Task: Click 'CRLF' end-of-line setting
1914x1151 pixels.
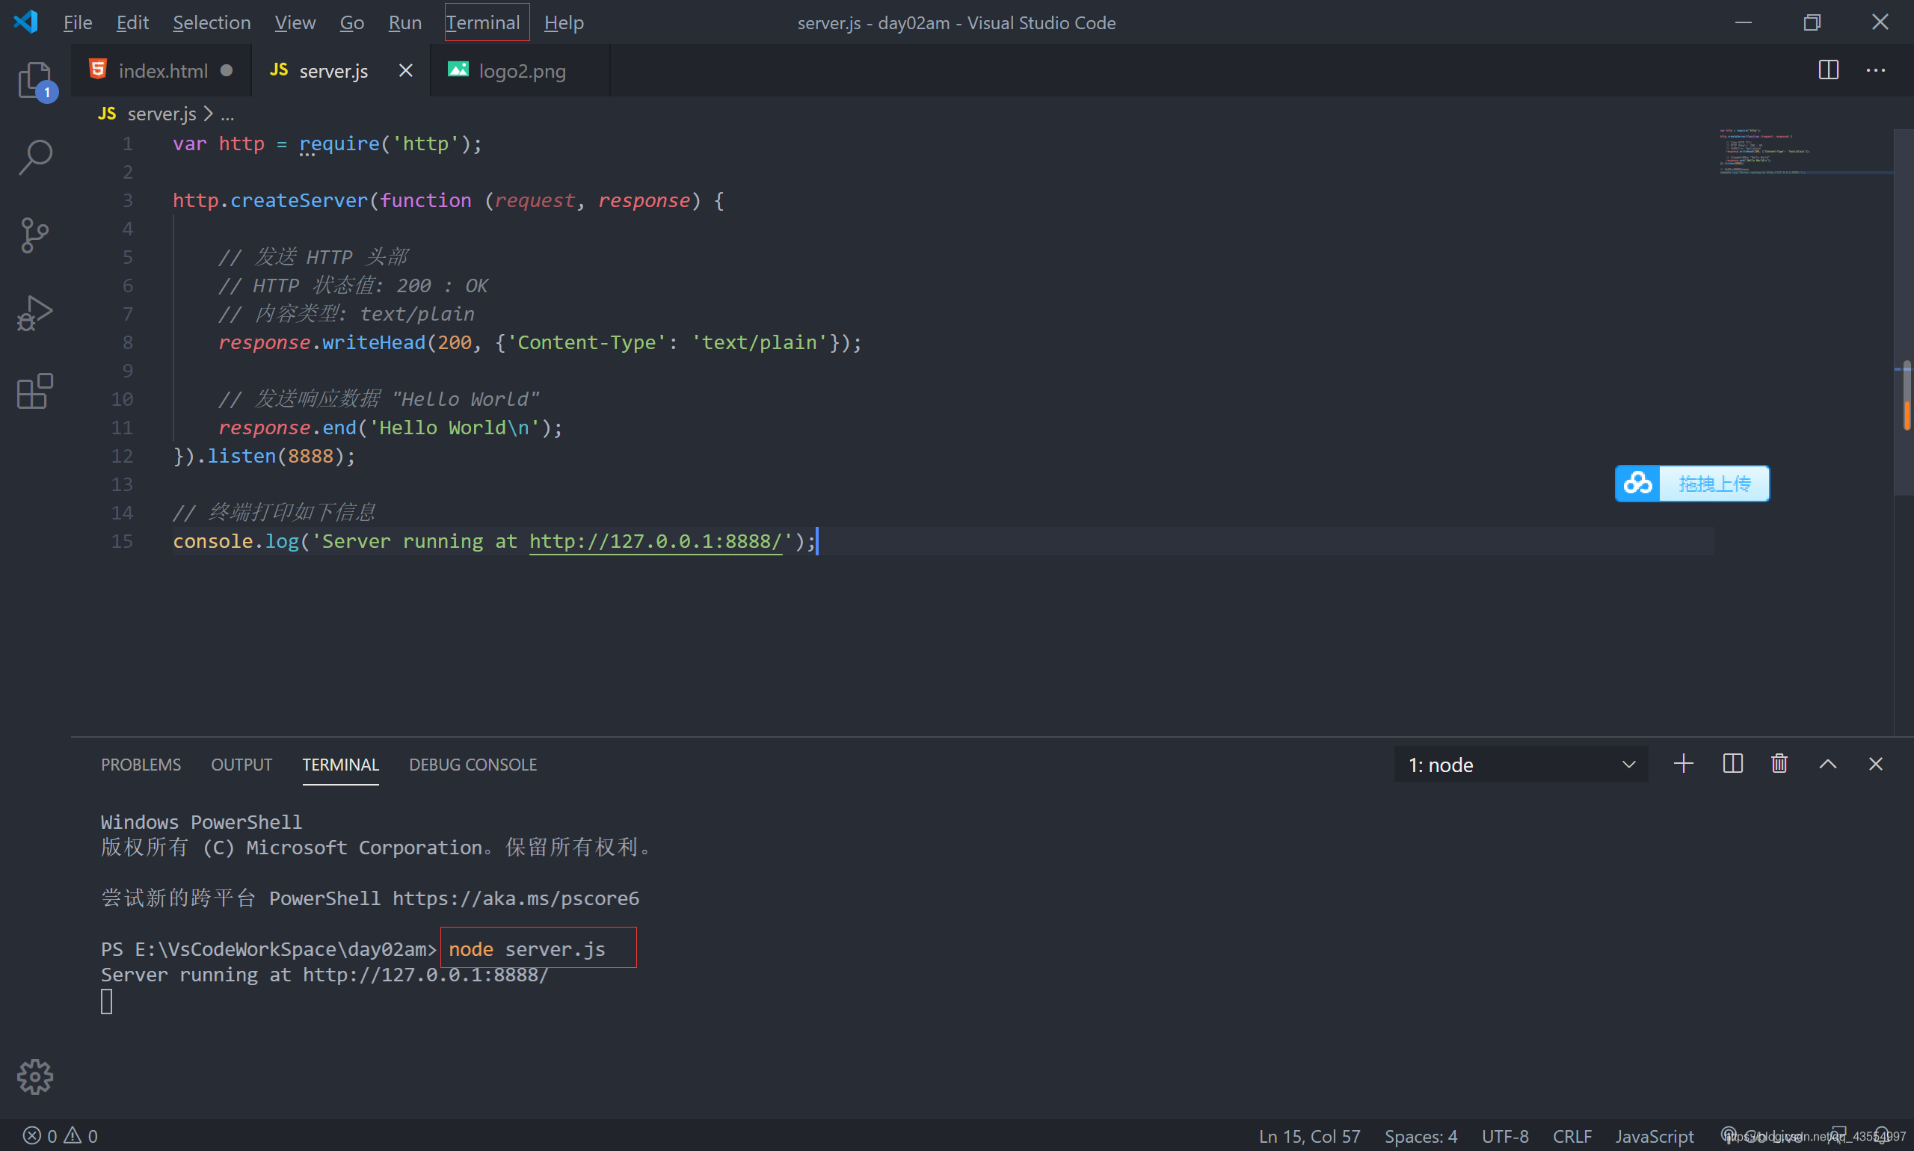Action: 1572,1136
